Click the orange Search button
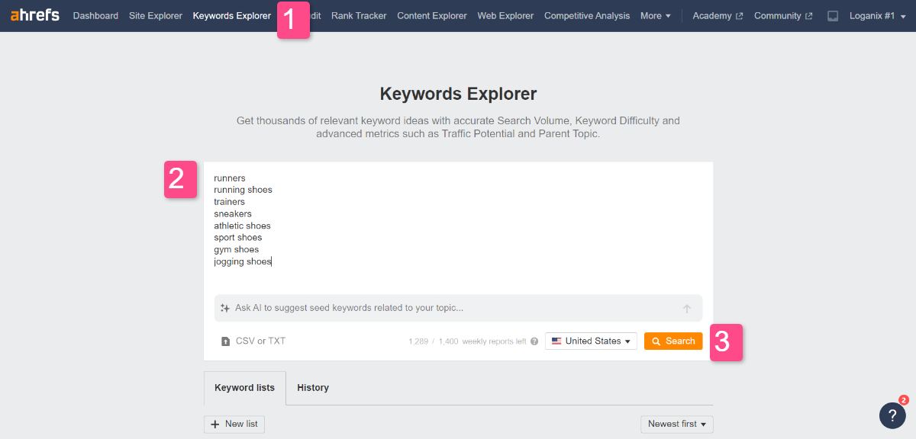Screen dimensions: 916x439 (x=673, y=341)
